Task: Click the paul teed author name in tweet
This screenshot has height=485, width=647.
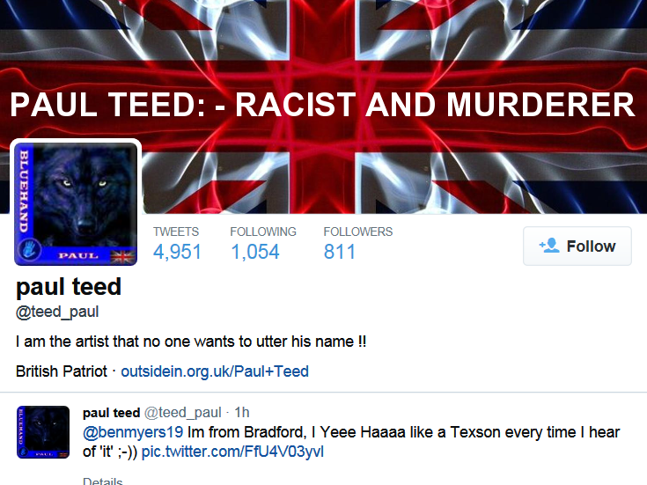Action: tap(112, 413)
